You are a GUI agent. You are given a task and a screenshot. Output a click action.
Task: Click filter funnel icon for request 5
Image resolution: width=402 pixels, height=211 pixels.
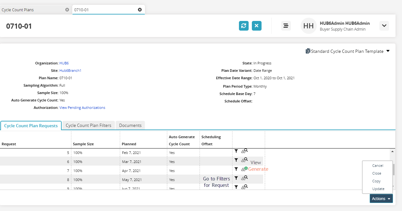click(x=236, y=151)
